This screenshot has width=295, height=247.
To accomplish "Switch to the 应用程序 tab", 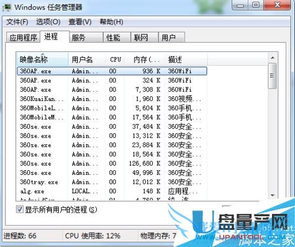I will pyautogui.click(x=23, y=37).
